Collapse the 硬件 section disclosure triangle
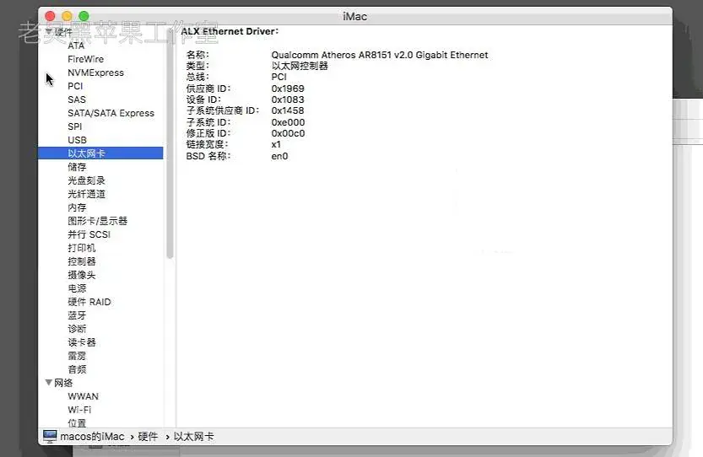The height and width of the screenshot is (457, 703). 49,32
